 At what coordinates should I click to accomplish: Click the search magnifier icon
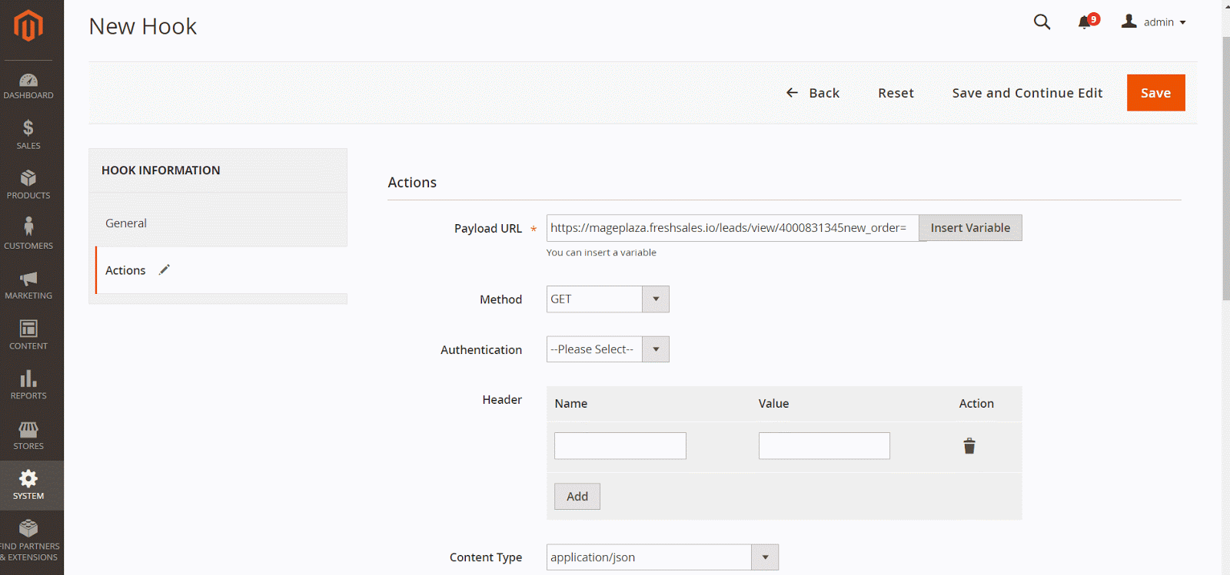1042,22
